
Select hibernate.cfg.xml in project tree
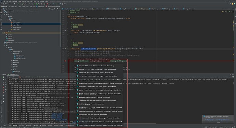pos(16,22)
